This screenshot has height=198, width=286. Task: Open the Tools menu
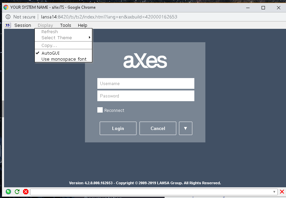[x=66, y=25]
